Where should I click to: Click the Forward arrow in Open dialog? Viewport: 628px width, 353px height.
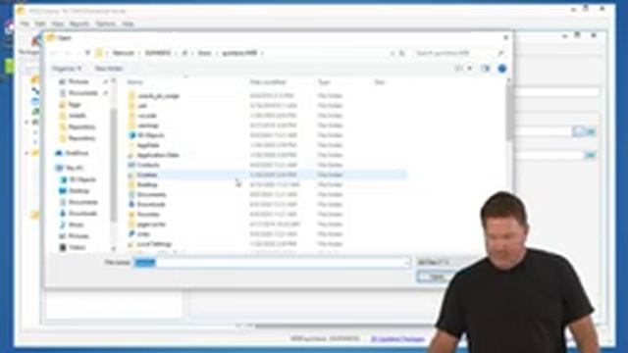(x=68, y=53)
